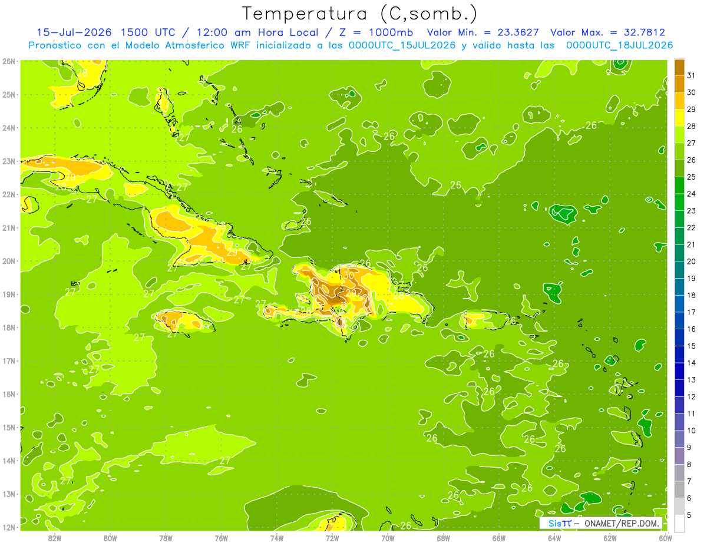Pick the blue legend band between 15 and 16
Image resolution: width=707 pixels, height=546 pixels.
point(679,337)
